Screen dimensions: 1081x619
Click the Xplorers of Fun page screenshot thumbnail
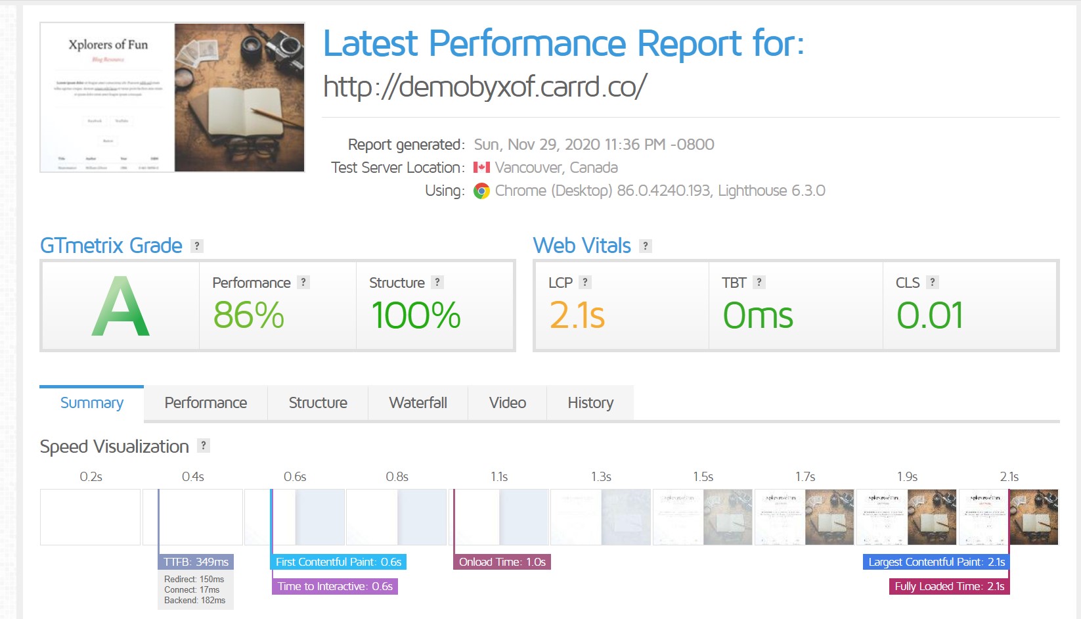pos(172,97)
